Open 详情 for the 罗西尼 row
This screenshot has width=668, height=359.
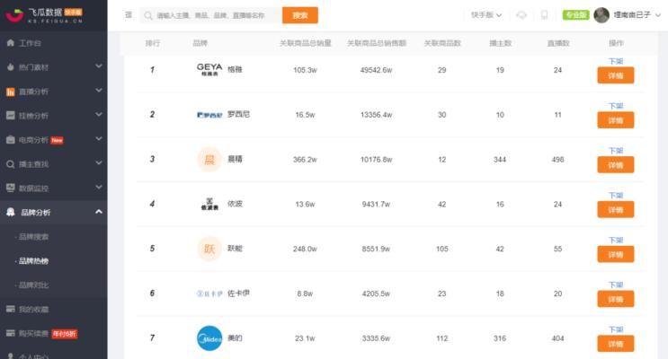[615, 120]
